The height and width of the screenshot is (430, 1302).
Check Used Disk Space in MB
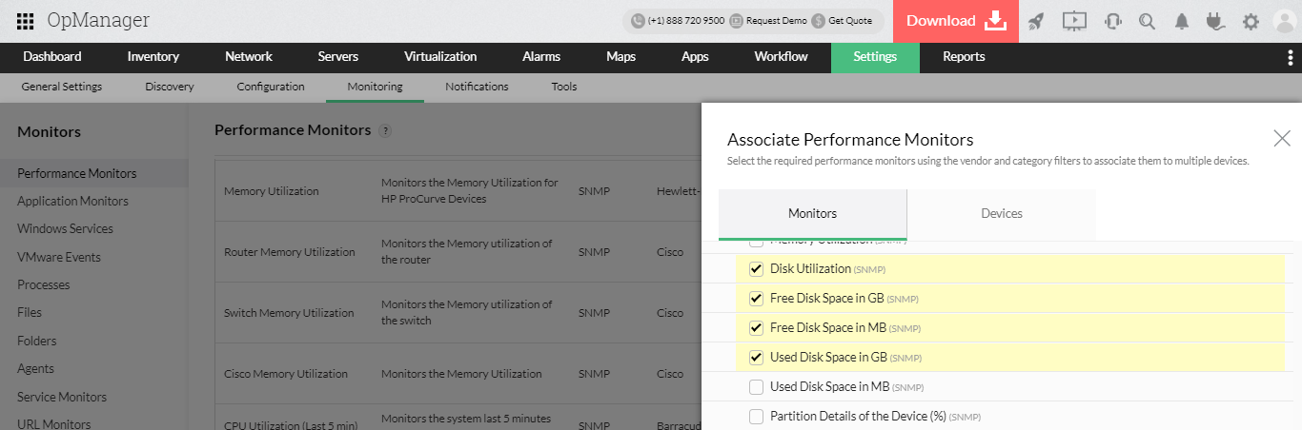coord(757,387)
